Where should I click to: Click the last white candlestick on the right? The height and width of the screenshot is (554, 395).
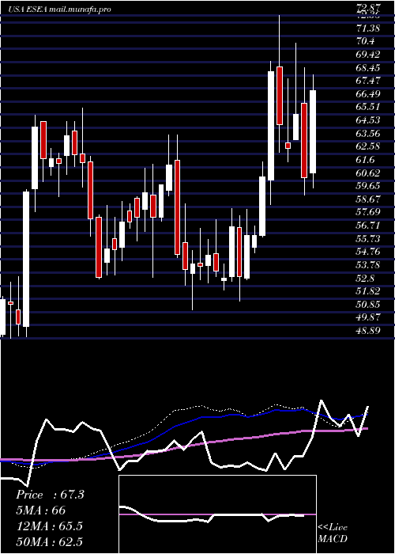[x=313, y=132]
